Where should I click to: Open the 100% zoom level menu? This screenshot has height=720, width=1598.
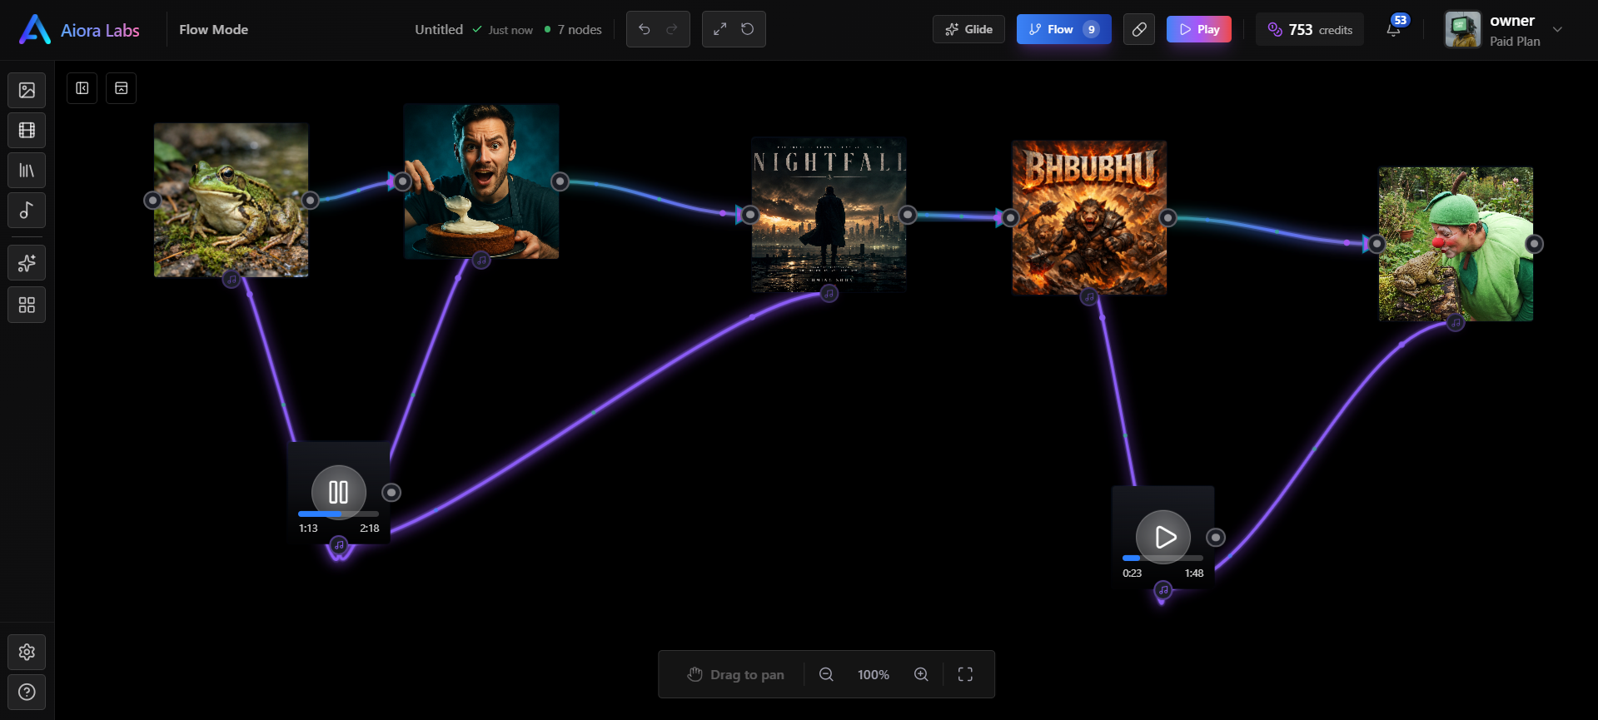(x=874, y=675)
